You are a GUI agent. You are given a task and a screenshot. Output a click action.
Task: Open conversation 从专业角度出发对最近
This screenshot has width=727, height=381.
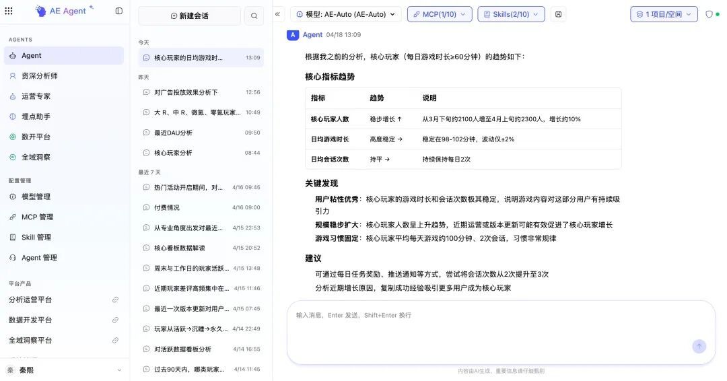[201, 228]
